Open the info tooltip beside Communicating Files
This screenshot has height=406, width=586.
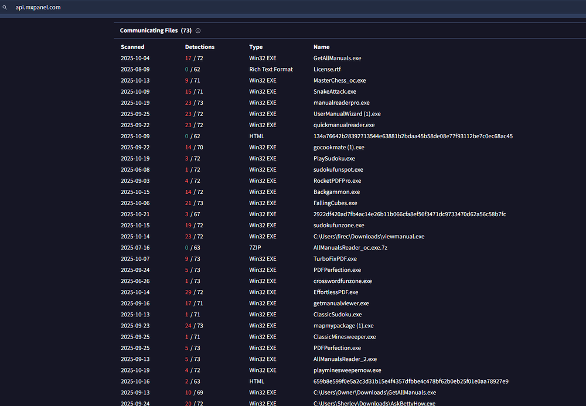(197, 30)
